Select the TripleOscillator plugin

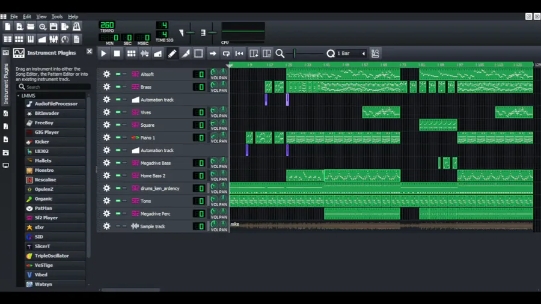[55, 256]
